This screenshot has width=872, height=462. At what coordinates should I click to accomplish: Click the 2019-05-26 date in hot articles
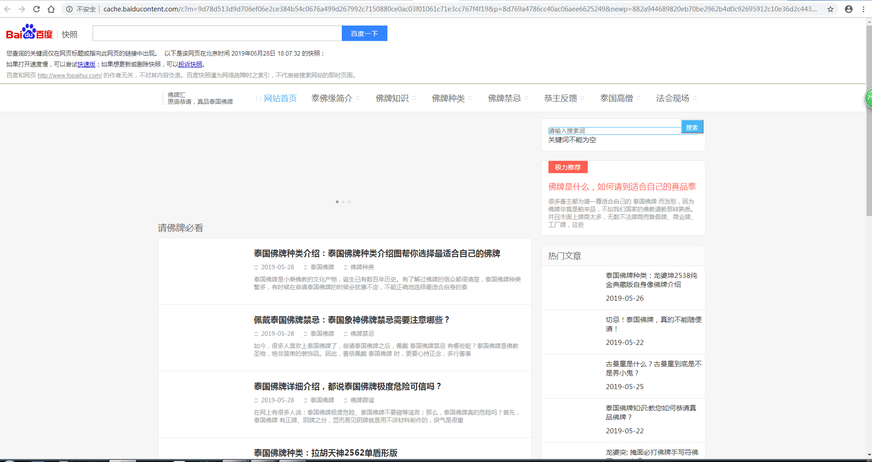pos(625,298)
